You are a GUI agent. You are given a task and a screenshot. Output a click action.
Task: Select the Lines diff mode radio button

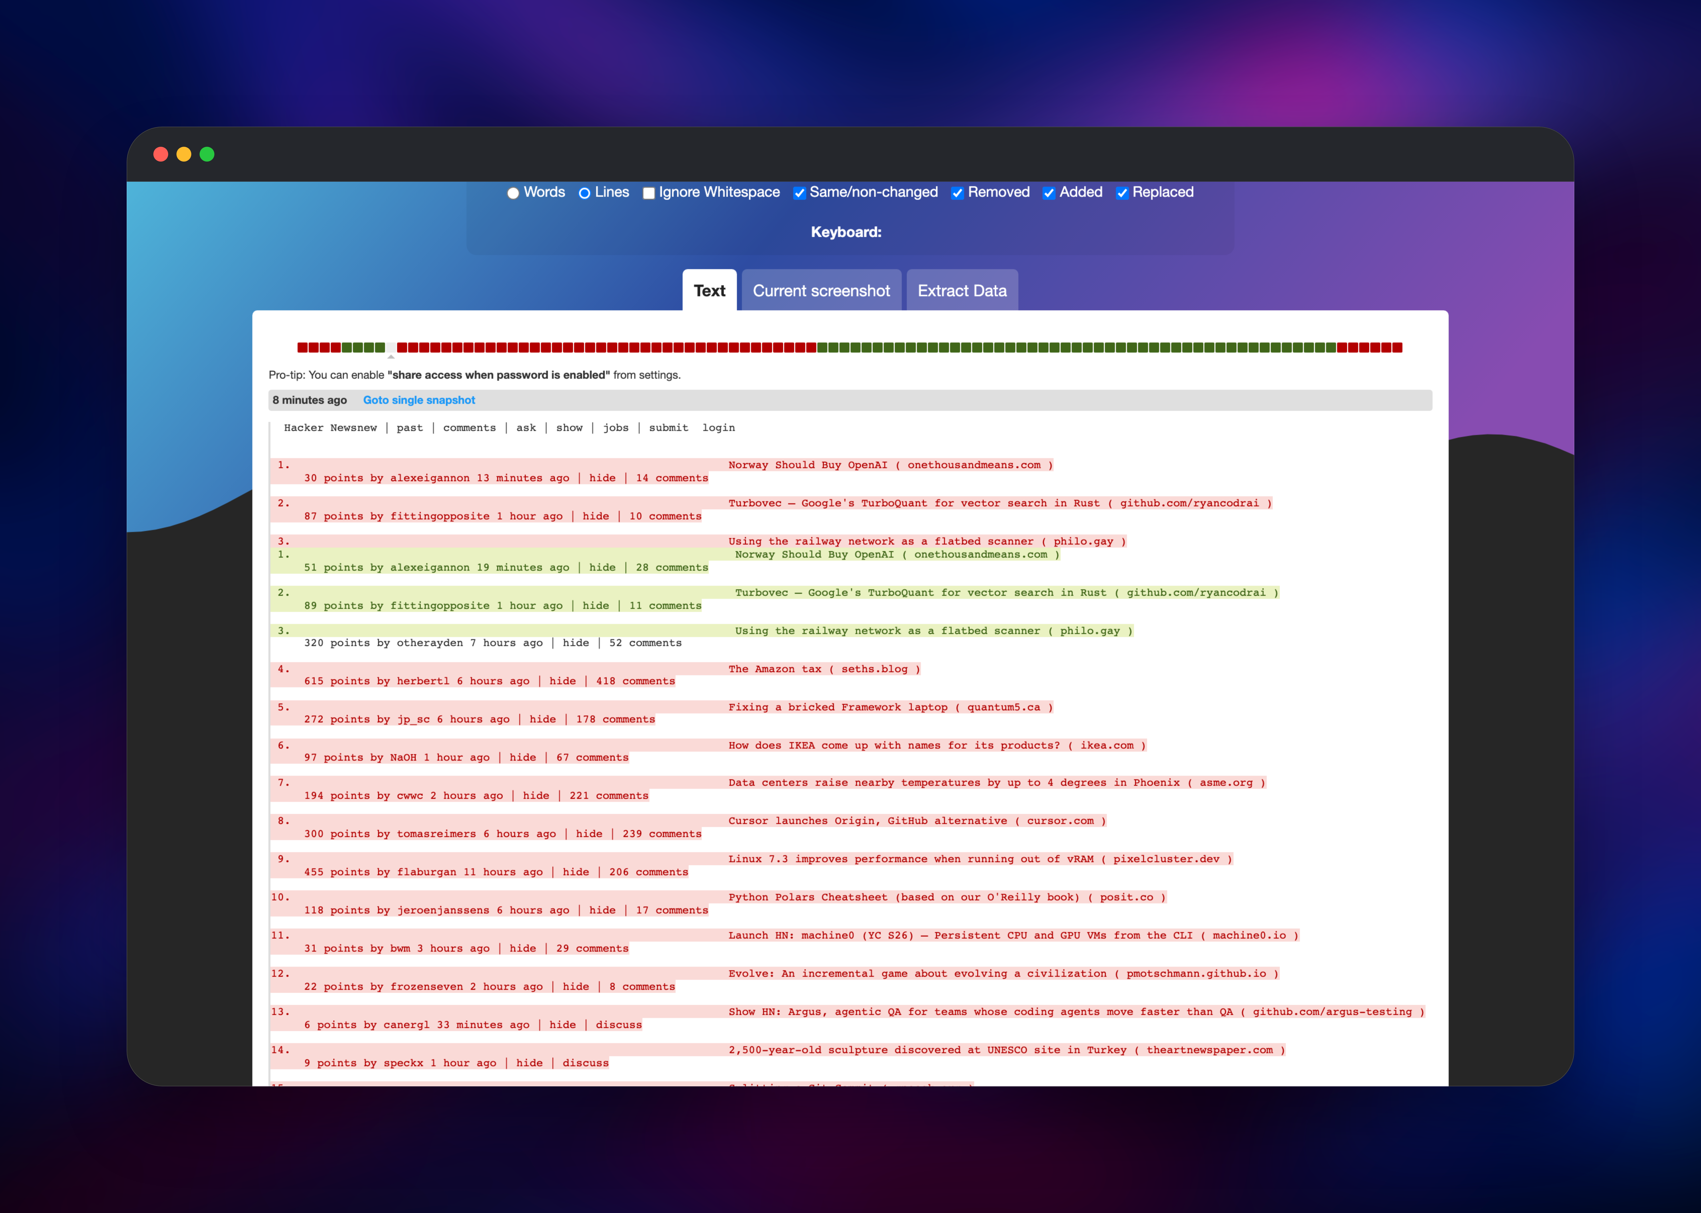pos(584,193)
